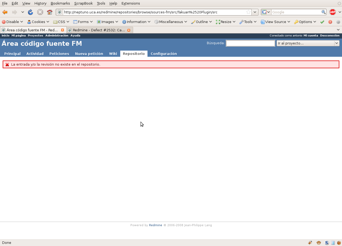Viewport: 342px width, 246px height.
Task: Click the Adblock Plus ABP icon
Action: (332, 12)
